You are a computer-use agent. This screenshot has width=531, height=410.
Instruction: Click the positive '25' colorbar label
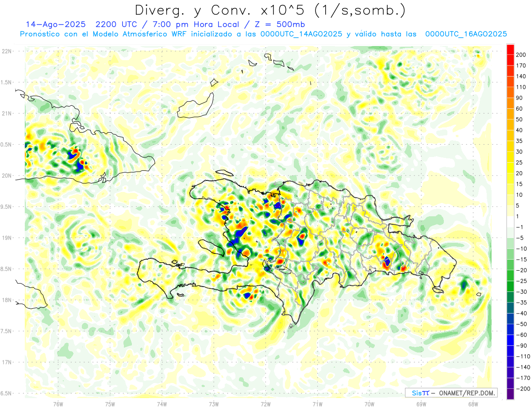(x=520, y=162)
